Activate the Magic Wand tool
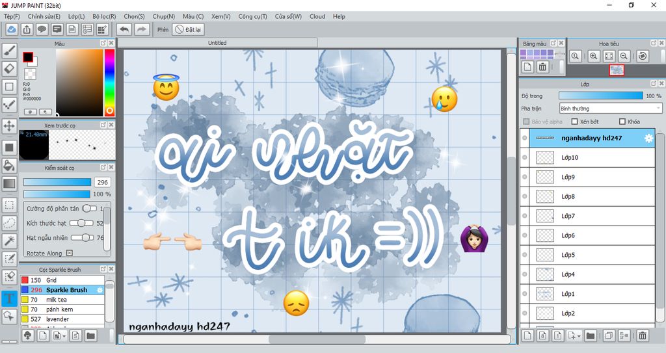The image size is (666, 353). pyautogui.click(x=9, y=241)
